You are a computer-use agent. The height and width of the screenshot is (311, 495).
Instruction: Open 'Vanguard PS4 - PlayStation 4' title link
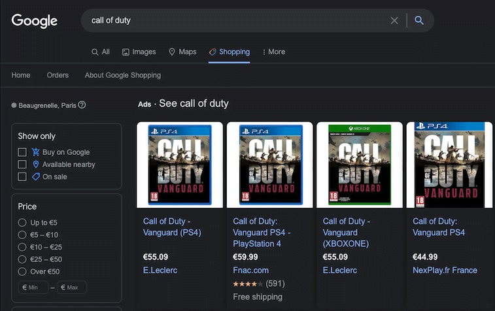(x=262, y=233)
